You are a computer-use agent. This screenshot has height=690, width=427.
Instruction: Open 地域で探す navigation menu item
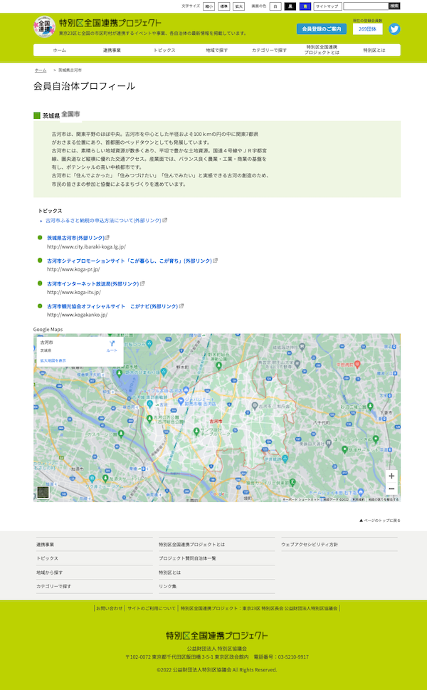[x=217, y=51]
